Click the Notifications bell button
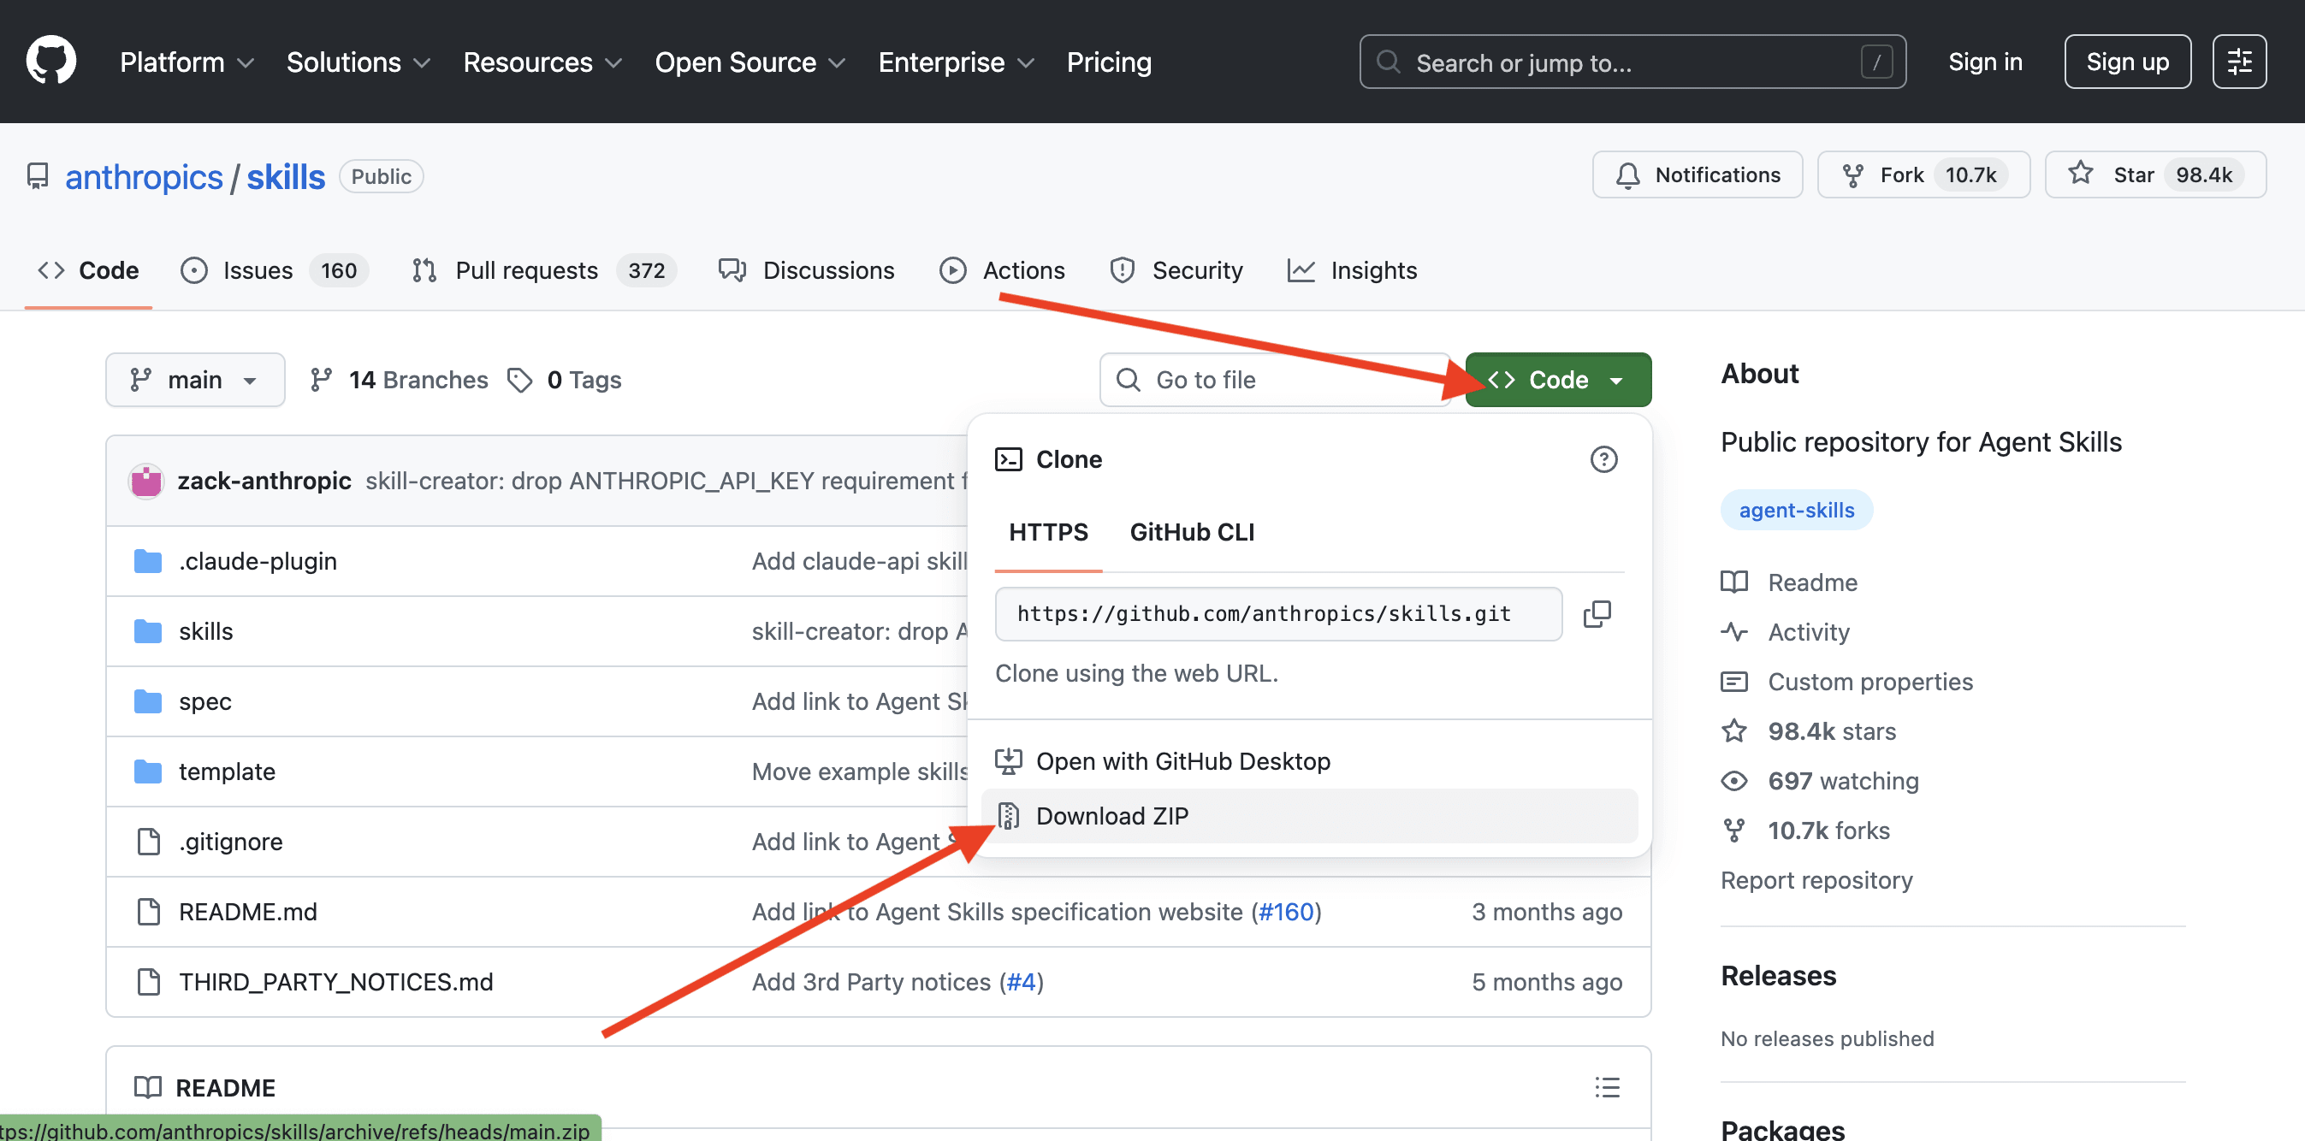This screenshot has height=1141, width=2305. 1697,174
